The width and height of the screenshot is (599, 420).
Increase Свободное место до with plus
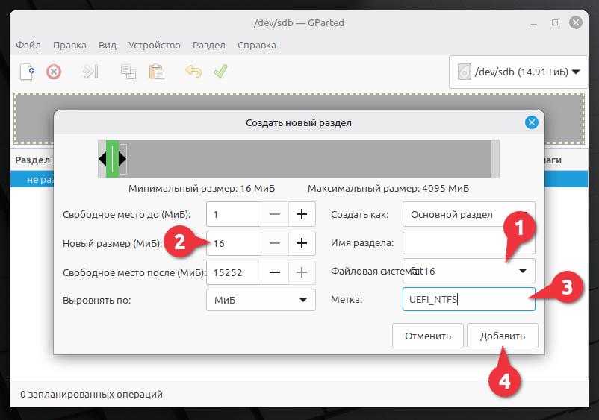302,214
